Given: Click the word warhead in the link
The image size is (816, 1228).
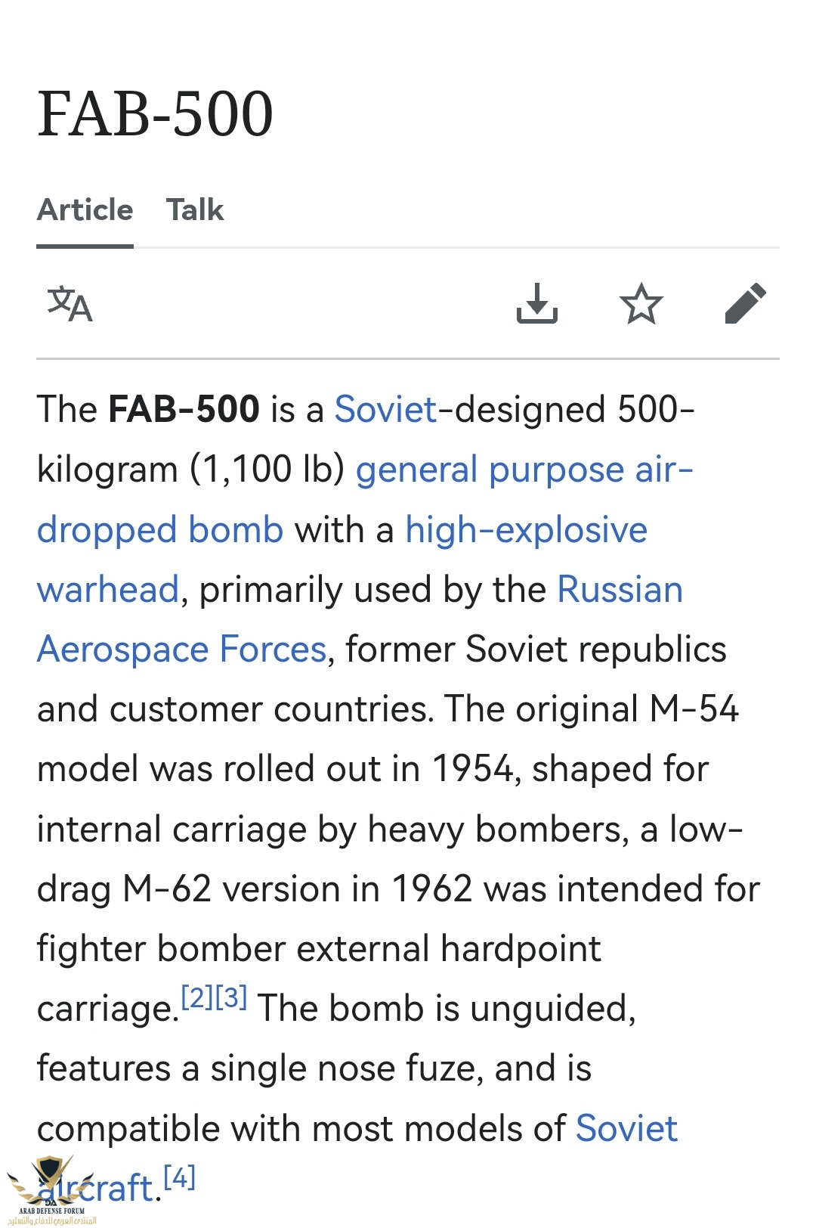Looking at the screenshot, I should pyautogui.click(x=108, y=590).
